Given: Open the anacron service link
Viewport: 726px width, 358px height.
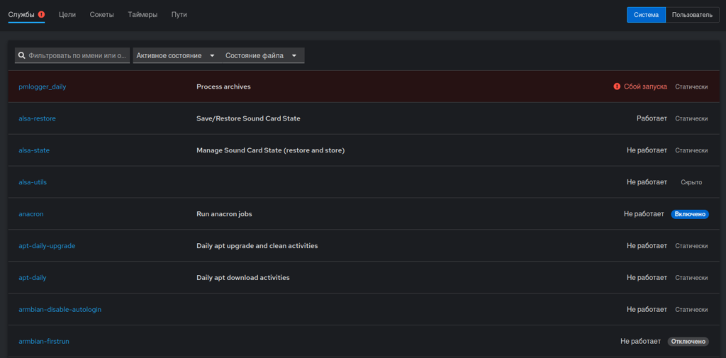Looking at the screenshot, I should pos(31,214).
